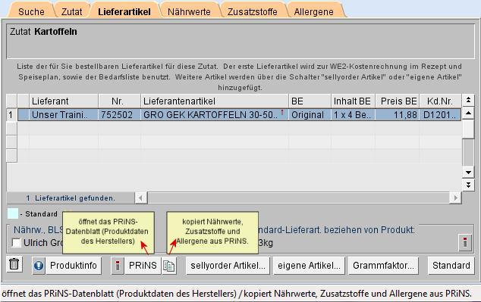
Task: Click the trash can delete icon
Action: point(14,265)
